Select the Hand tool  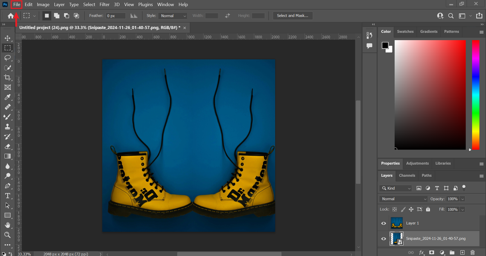[7, 225]
